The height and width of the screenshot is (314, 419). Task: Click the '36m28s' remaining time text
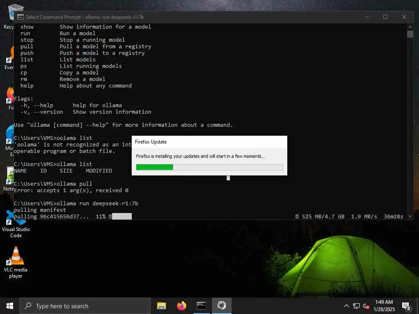click(393, 217)
